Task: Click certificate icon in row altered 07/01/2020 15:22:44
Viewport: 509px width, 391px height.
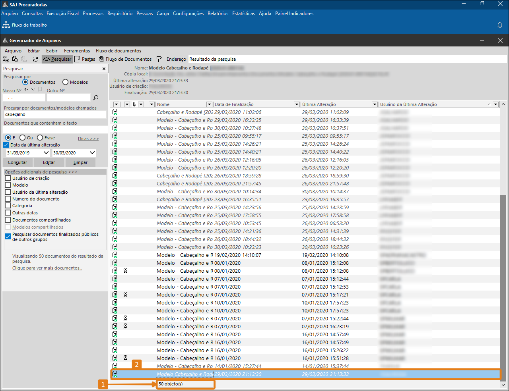Action: click(125, 318)
